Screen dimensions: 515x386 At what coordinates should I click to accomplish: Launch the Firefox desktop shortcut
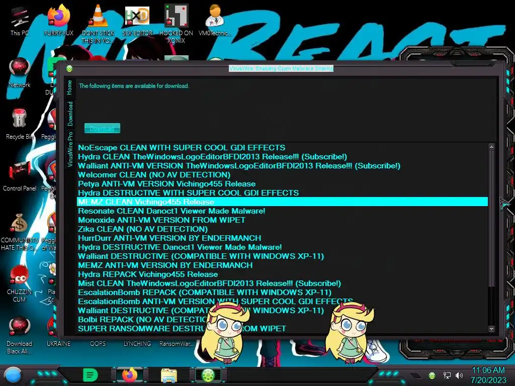[58, 20]
